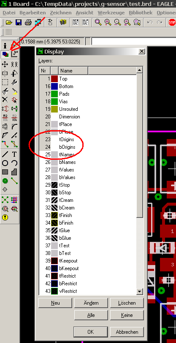Image resolution: width=176 pixels, height=343 pixels.
Task: Open the ULP run icon
Action: 86,22
